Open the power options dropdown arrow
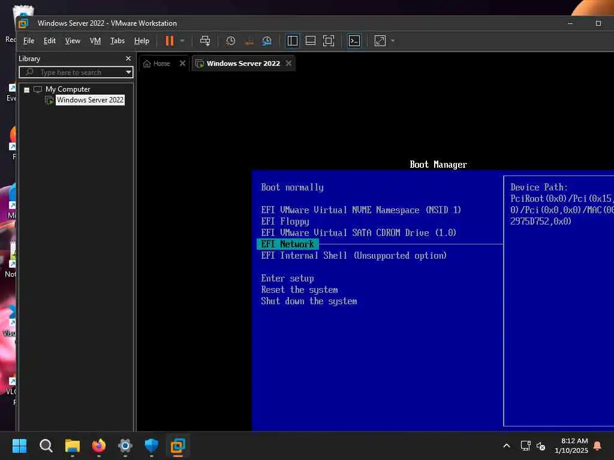The height and width of the screenshot is (460, 614). 182,41
